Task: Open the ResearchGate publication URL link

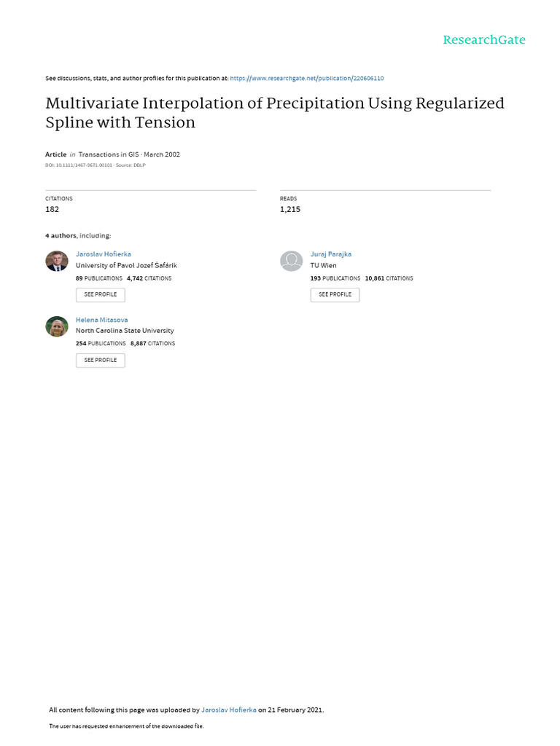Action: (x=307, y=78)
